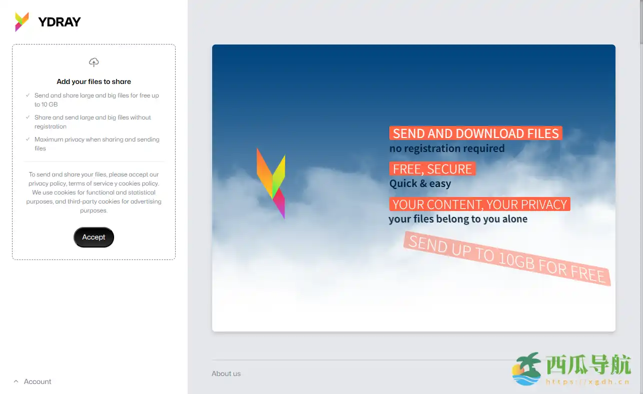Click the palm tree watermark icon

pos(526,369)
